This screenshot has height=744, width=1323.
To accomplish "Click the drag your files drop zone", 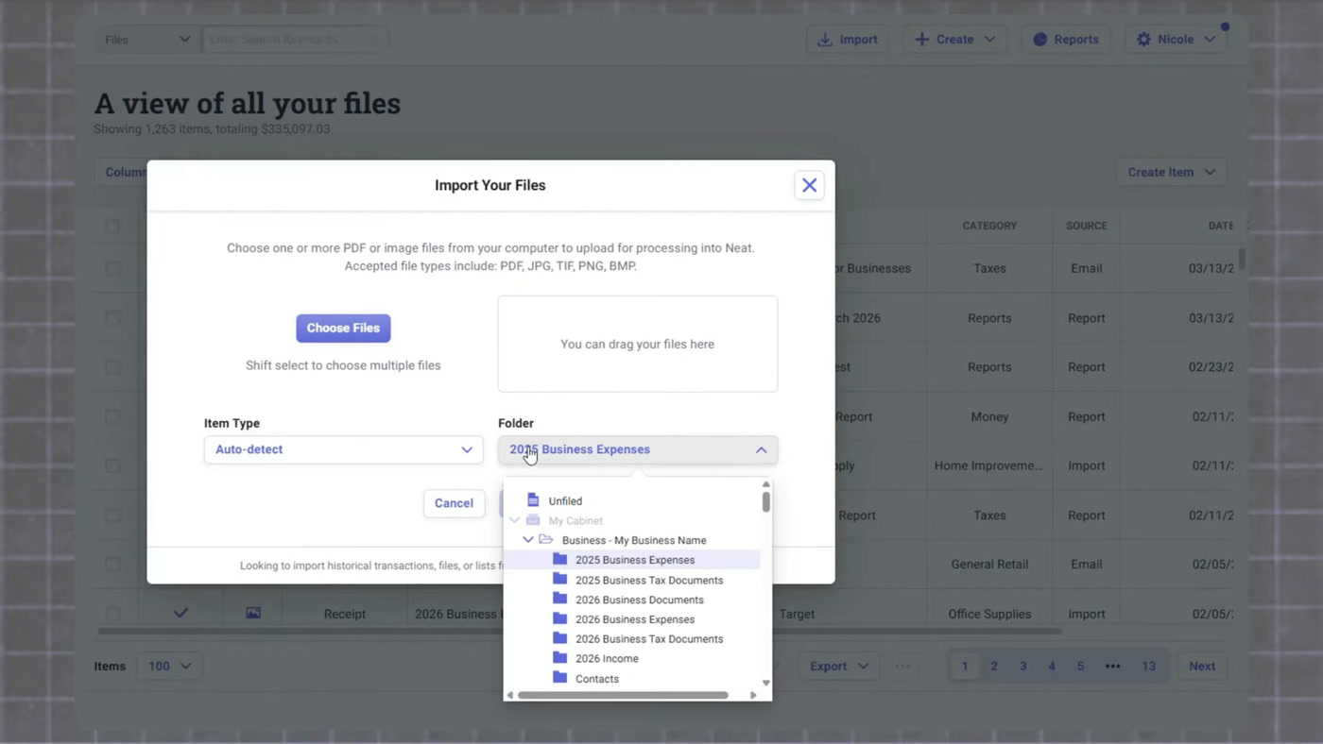I will [x=638, y=344].
